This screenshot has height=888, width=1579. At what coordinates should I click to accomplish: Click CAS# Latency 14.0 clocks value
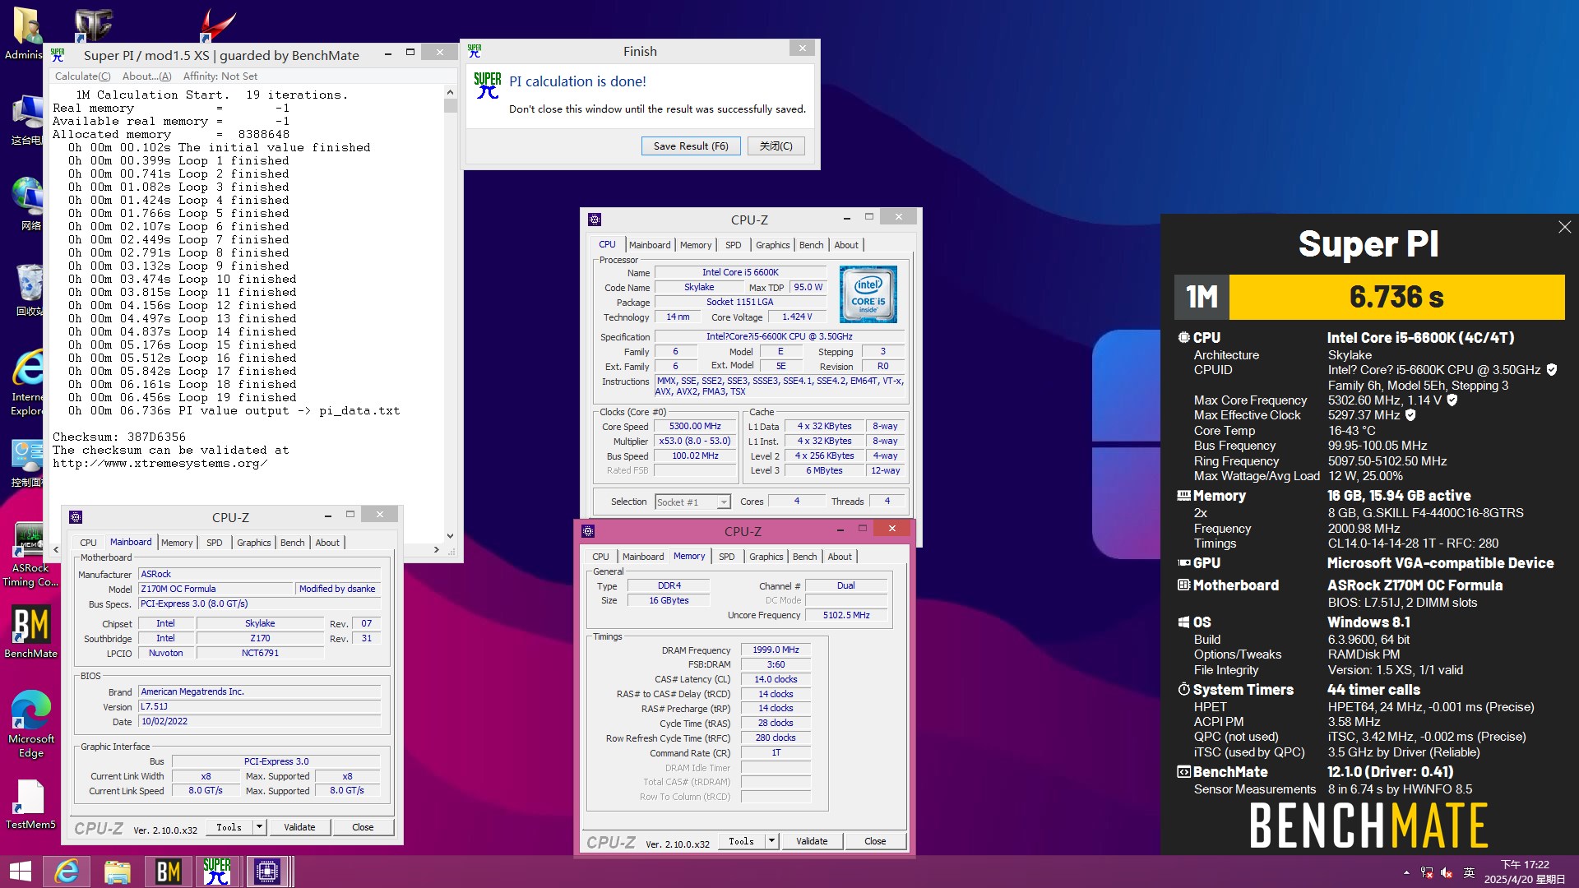(776, 679)
